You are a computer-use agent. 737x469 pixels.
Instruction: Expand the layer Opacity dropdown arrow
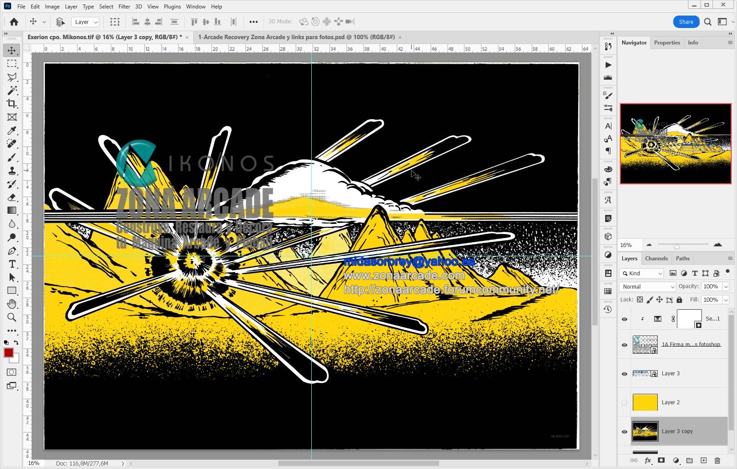[726, 287]
